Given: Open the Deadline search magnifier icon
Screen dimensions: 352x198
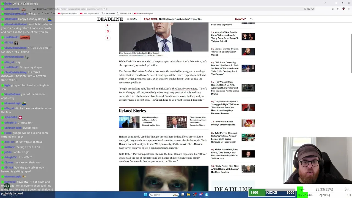Looking at the screenshot, I should click(x=251, y=19).
